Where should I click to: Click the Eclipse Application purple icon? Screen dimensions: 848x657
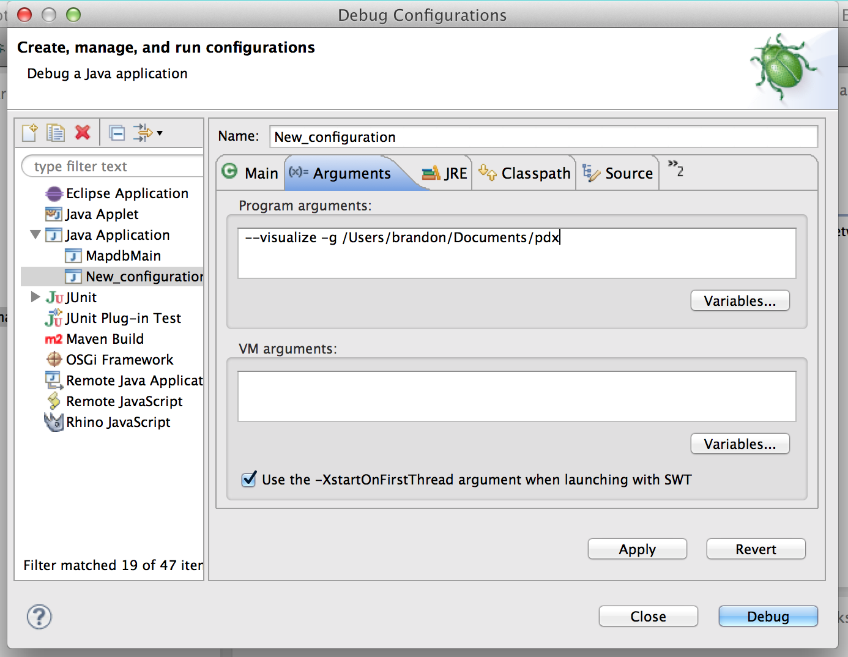[54, 194]
